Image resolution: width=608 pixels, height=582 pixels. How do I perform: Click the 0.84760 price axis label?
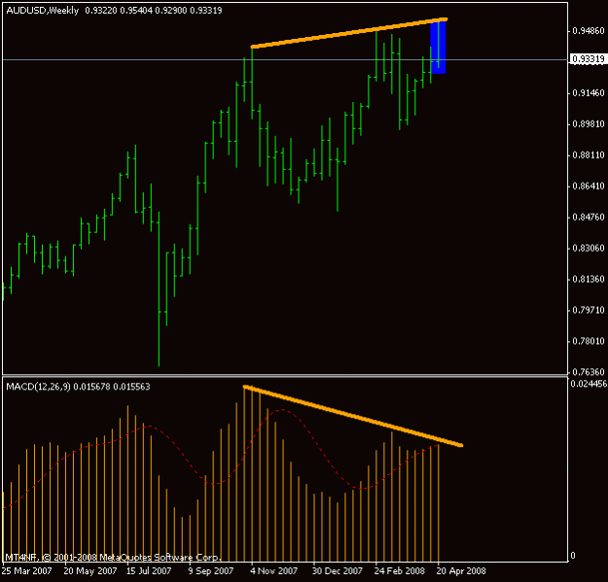589,217
